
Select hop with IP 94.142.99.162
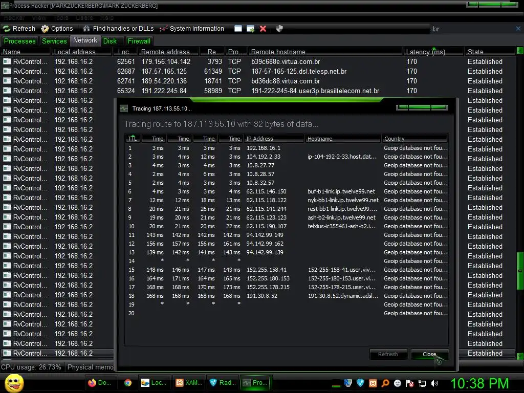(287, 244)
